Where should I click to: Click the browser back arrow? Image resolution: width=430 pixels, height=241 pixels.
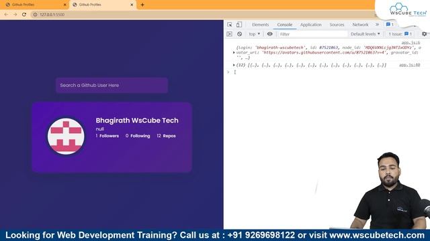(x=6, y=15)
